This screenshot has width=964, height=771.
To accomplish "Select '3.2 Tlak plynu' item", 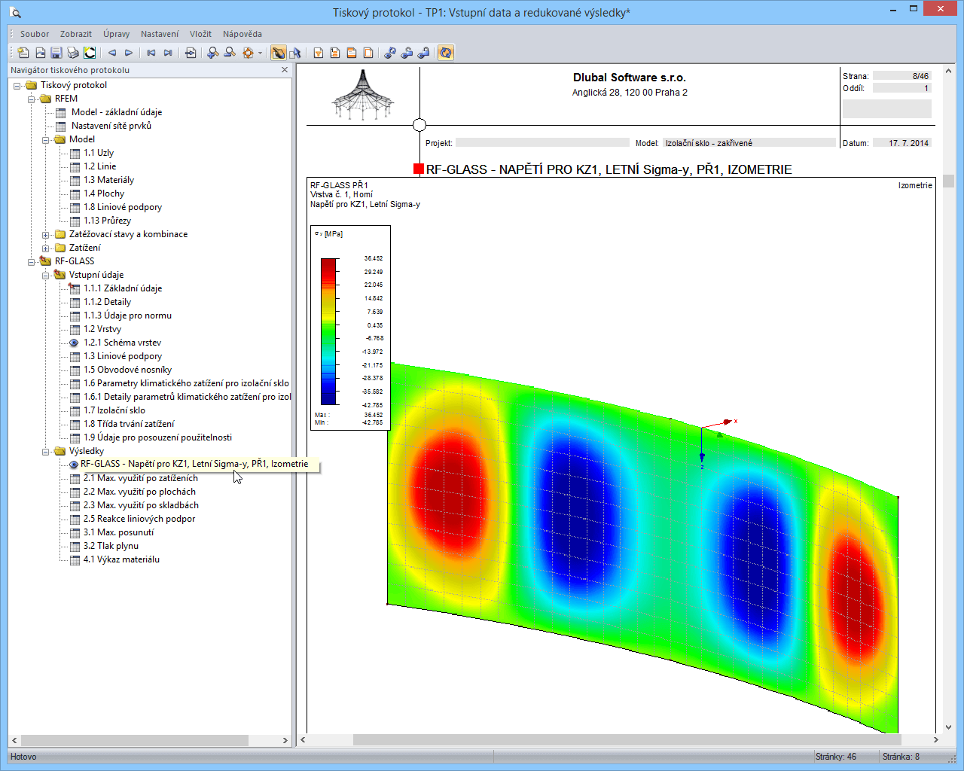I will click(x=111, y=546).
